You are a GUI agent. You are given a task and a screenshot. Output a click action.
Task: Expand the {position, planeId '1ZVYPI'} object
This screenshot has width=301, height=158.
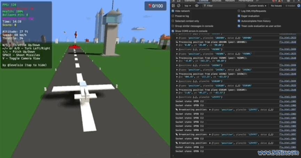(x=177, y=97)
